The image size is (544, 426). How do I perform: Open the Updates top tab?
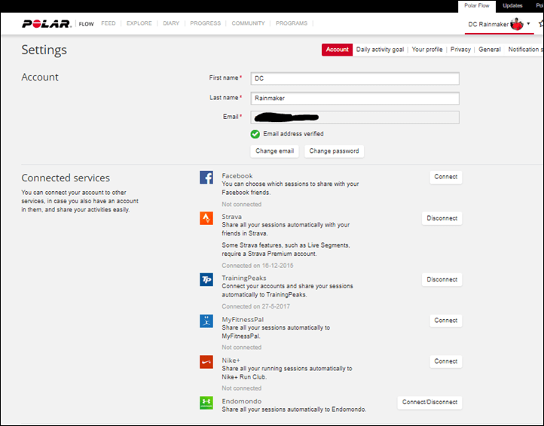click(x=512, y=6)
